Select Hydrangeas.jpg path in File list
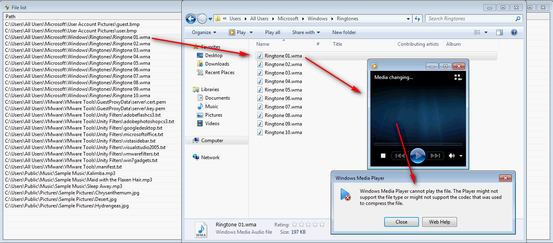 (67, 206)
